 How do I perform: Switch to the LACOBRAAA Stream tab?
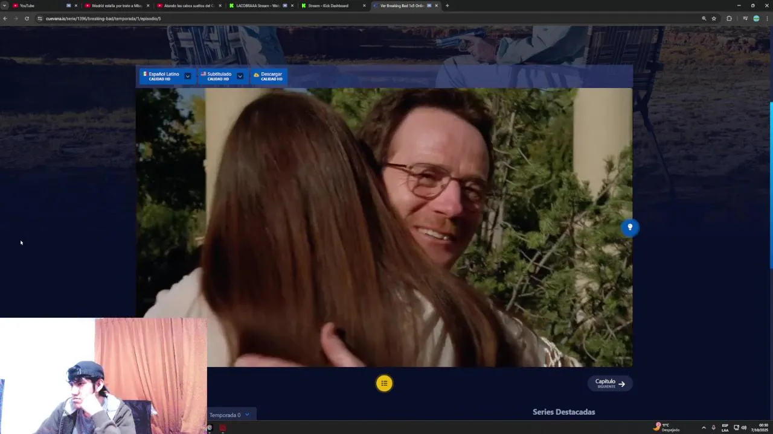click(x=261, y=5)
